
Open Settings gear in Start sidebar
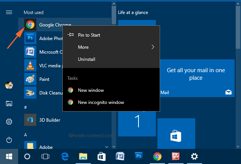(9, 122)
